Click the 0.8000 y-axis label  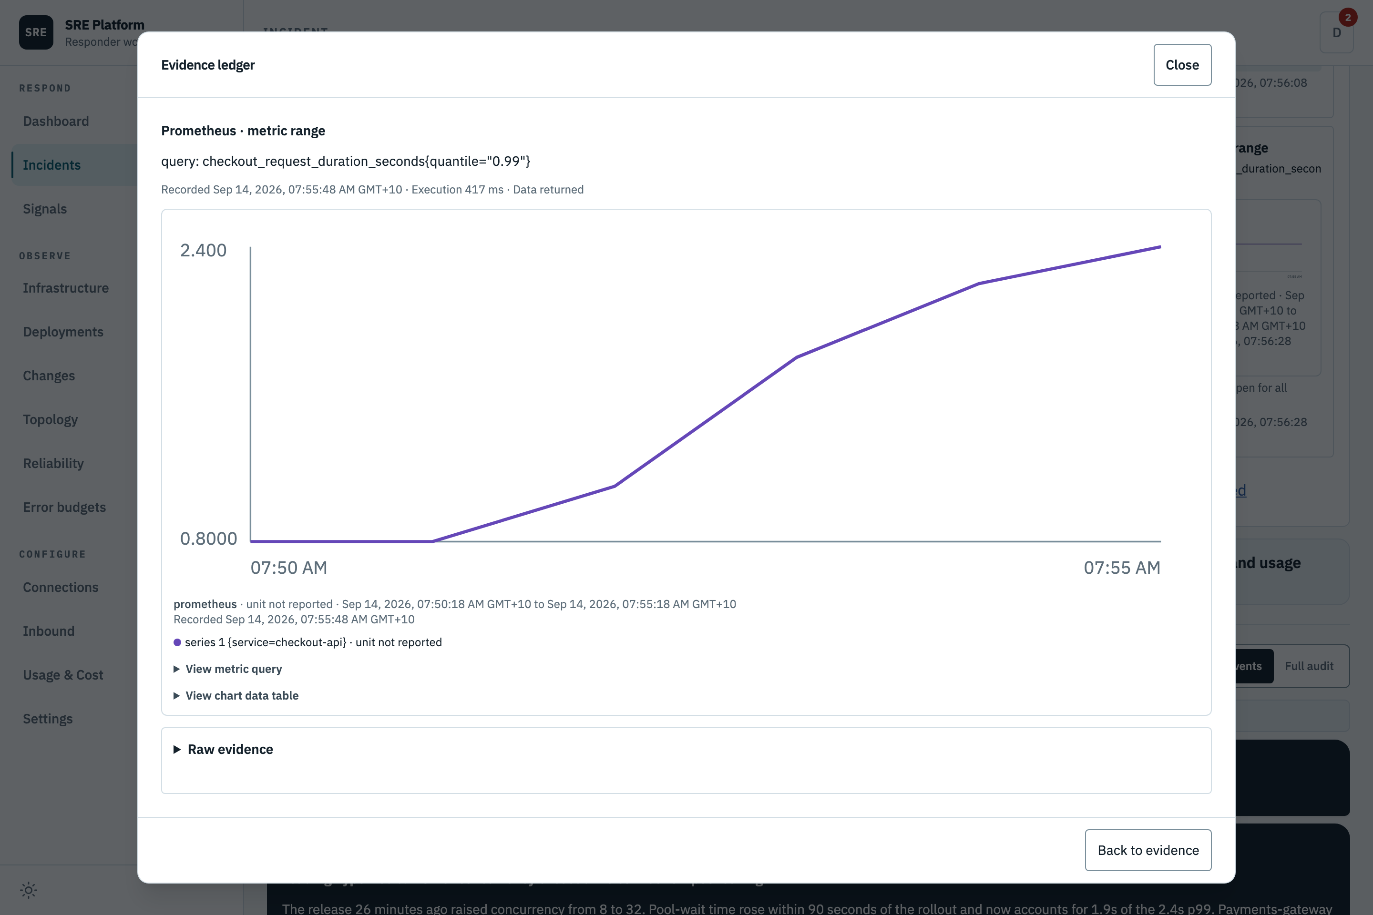pos(208,539)
